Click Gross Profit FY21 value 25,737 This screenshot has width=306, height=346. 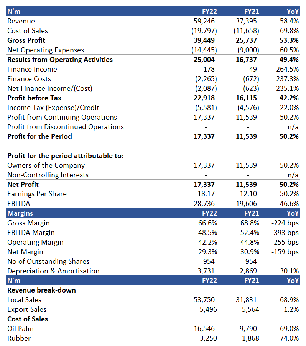click(246, 40)
